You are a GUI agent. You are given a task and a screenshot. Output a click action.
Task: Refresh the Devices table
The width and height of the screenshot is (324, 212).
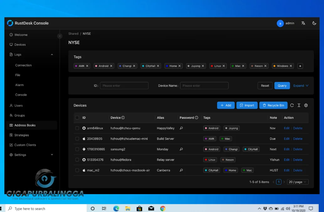(x=292, y=106)
